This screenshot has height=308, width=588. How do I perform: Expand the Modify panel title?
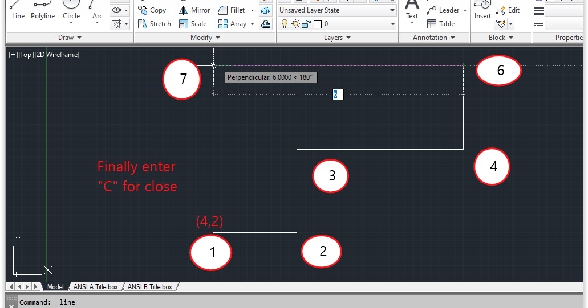tap(205, 38)
